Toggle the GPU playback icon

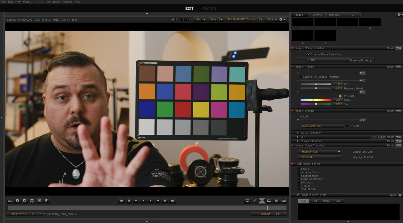[262, 200]
